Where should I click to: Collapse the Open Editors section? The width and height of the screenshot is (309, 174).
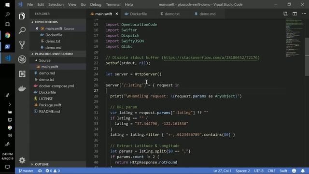click(46, 22)
